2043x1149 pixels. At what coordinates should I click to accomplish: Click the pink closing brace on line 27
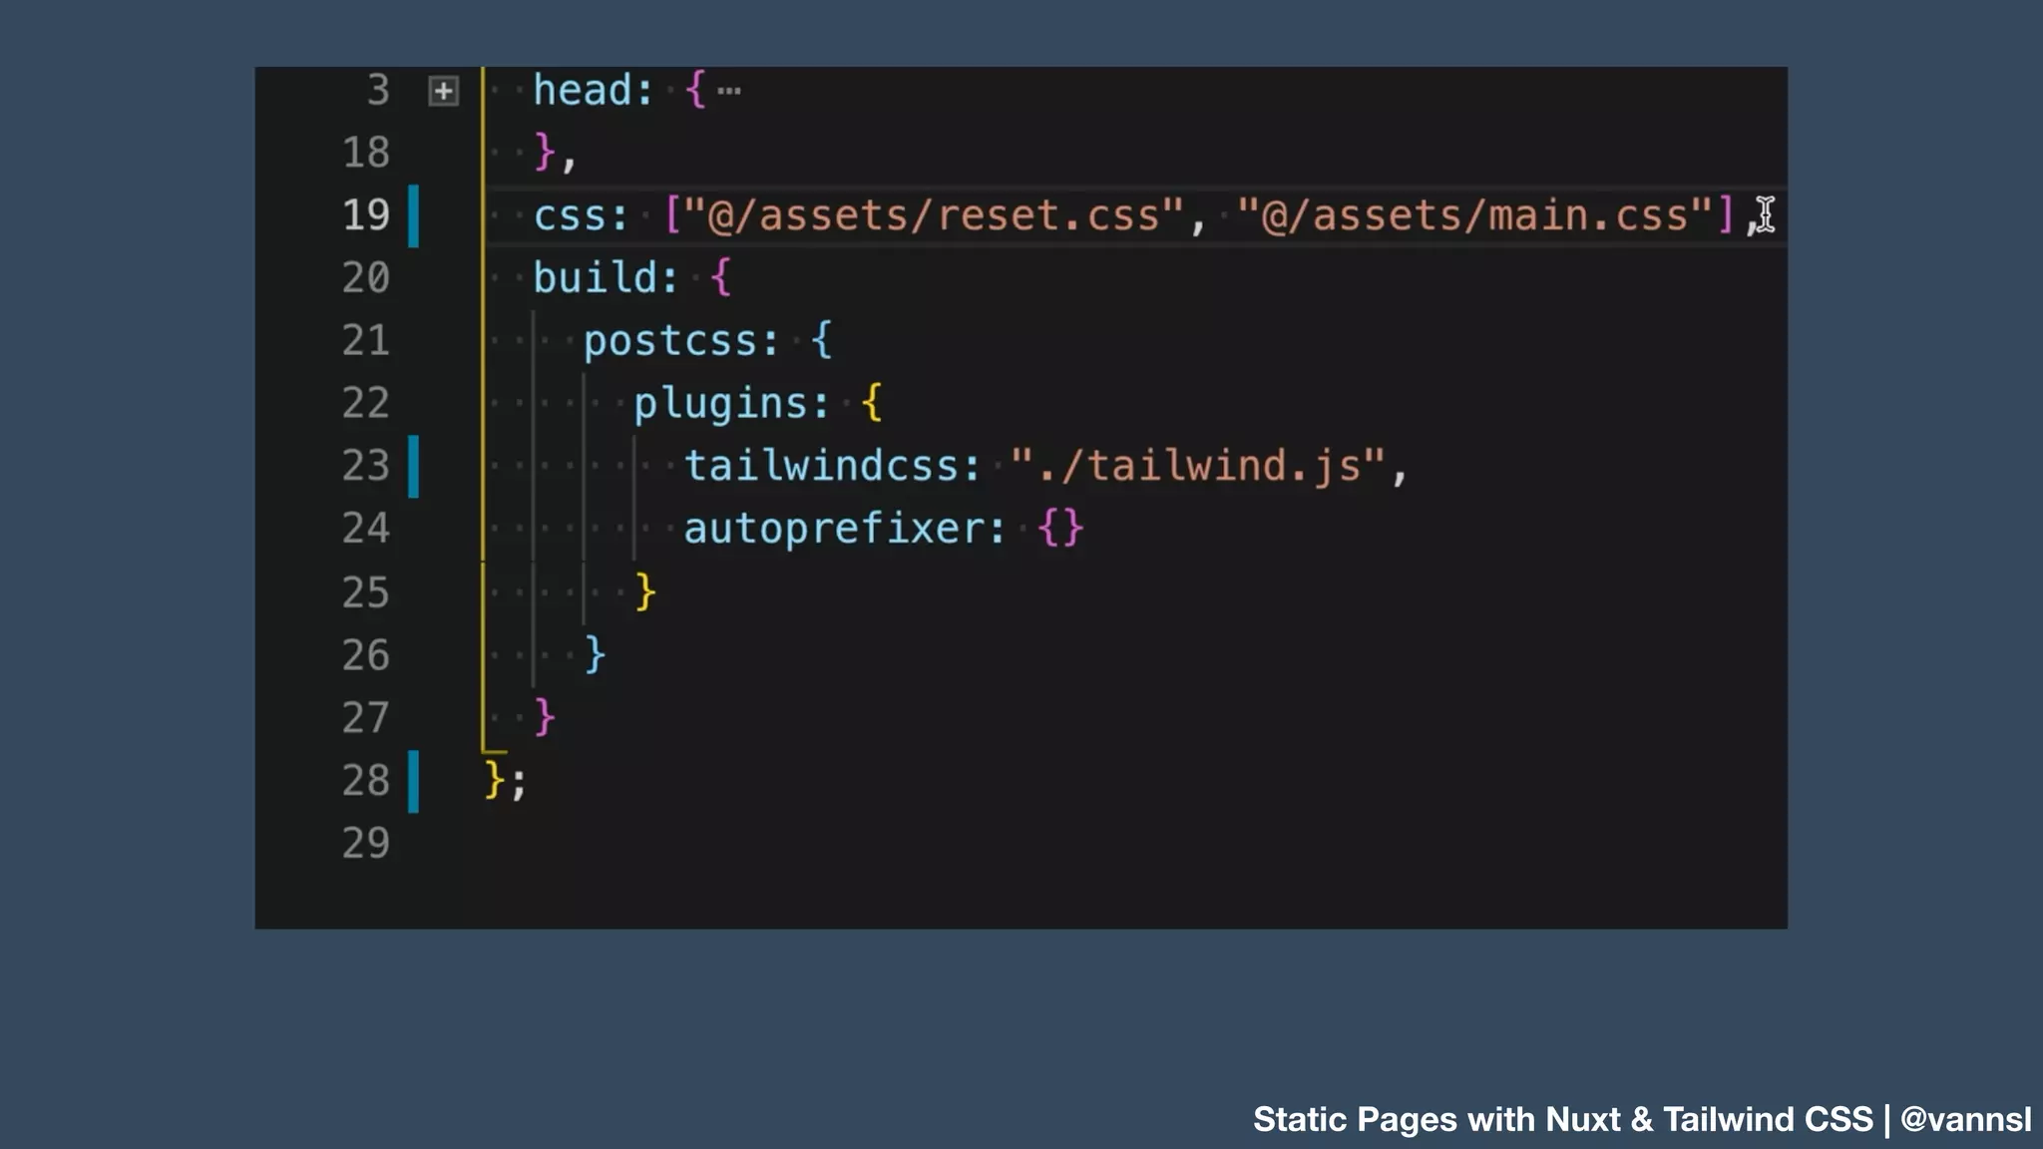tap(545, 718)
